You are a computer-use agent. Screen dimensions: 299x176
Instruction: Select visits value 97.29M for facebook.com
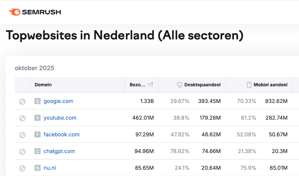(x=144, y=134)
